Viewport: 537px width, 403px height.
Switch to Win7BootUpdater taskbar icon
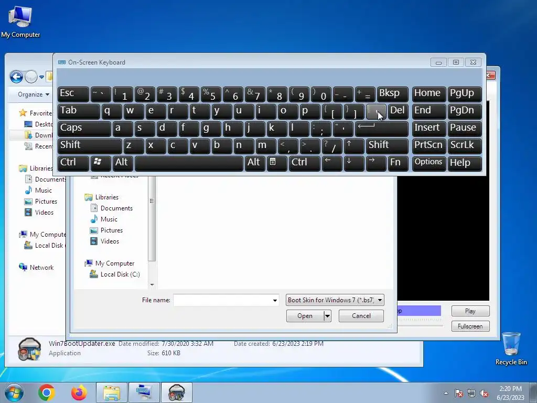click(x=176, y=393)
